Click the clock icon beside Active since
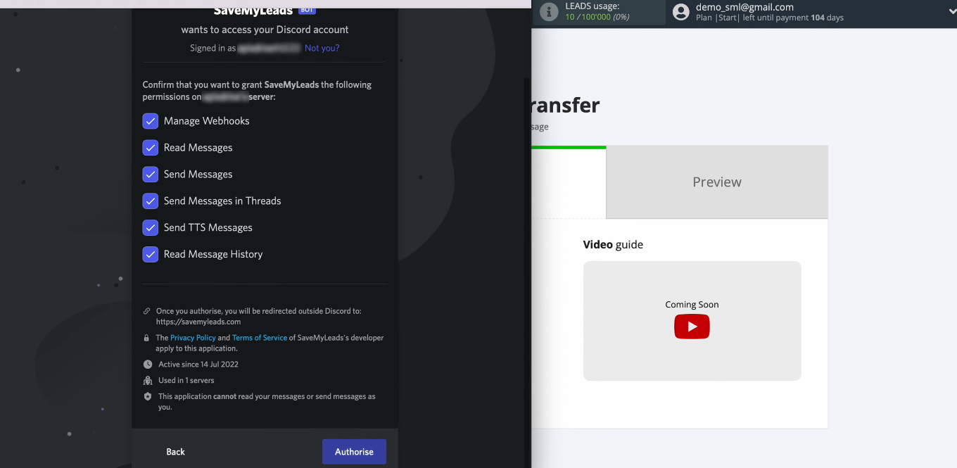957x468 pixels. coord(147,365)
